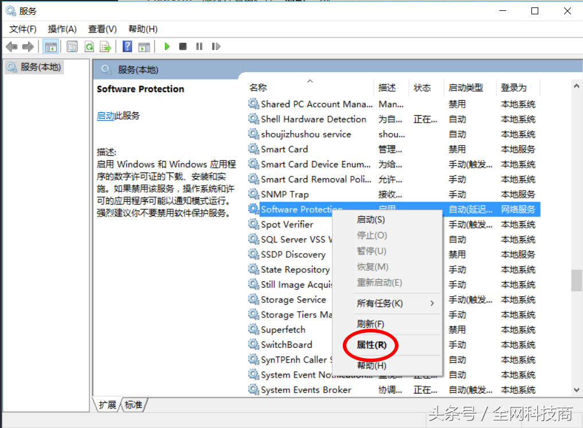Select SynTPEnh Caller service row

(x=393, y=360)
